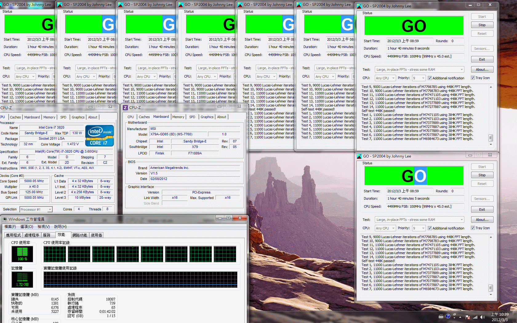Select the Caches tab in the left CPU-Z window
The height and width of the screenshot is (323, 517).
(15, 117)
